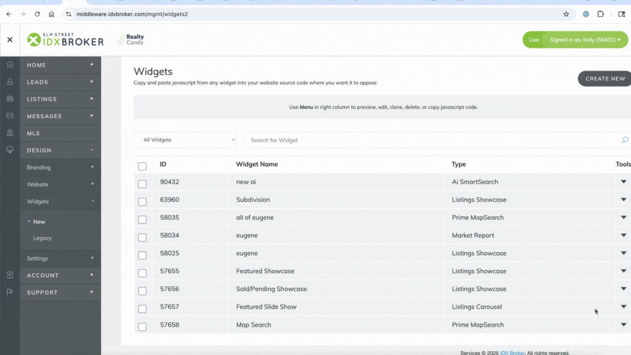Open the tools menu arrow for Subdivision

623,199
